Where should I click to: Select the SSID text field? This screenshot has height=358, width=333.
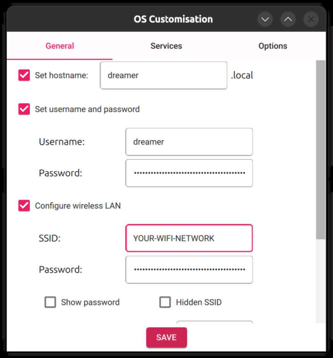(x=189, y=238)
